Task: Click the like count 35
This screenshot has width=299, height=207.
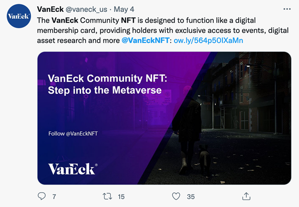Action: [x=191, y=197]
